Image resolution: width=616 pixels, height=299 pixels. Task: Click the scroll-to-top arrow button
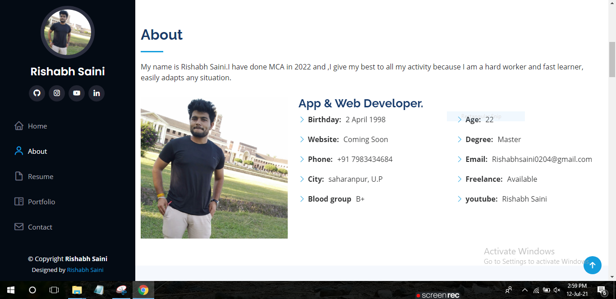point(592,265)
